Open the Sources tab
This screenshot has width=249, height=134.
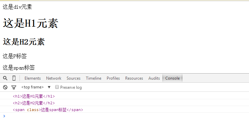[x=74, y=78]
